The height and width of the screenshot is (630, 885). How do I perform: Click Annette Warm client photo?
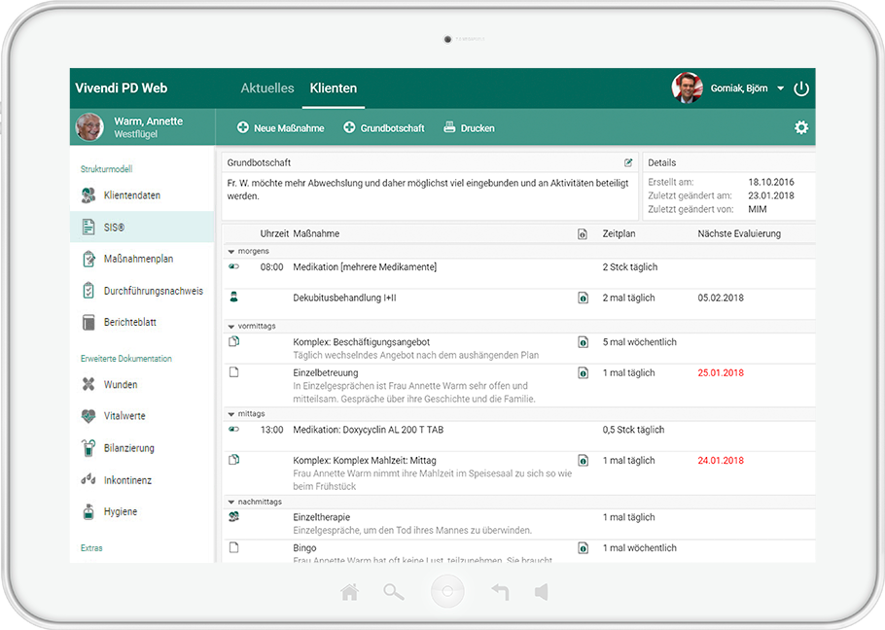pyautogui.click(x=89, y=127)
